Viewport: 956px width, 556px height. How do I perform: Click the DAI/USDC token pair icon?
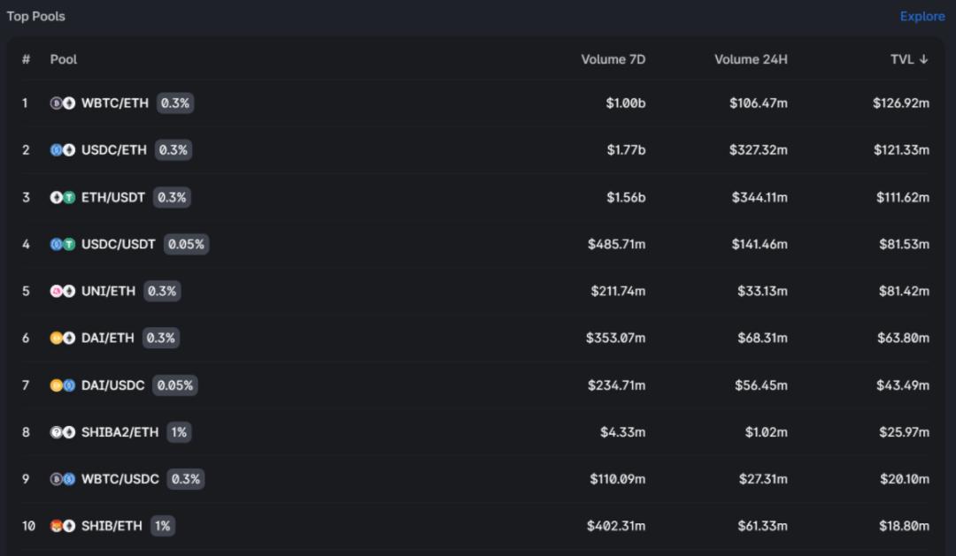[x=62, y=385]
